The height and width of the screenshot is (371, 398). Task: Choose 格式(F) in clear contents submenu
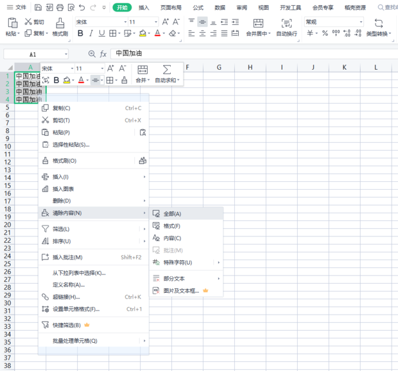pyautogui.click(x=186, y=226)
